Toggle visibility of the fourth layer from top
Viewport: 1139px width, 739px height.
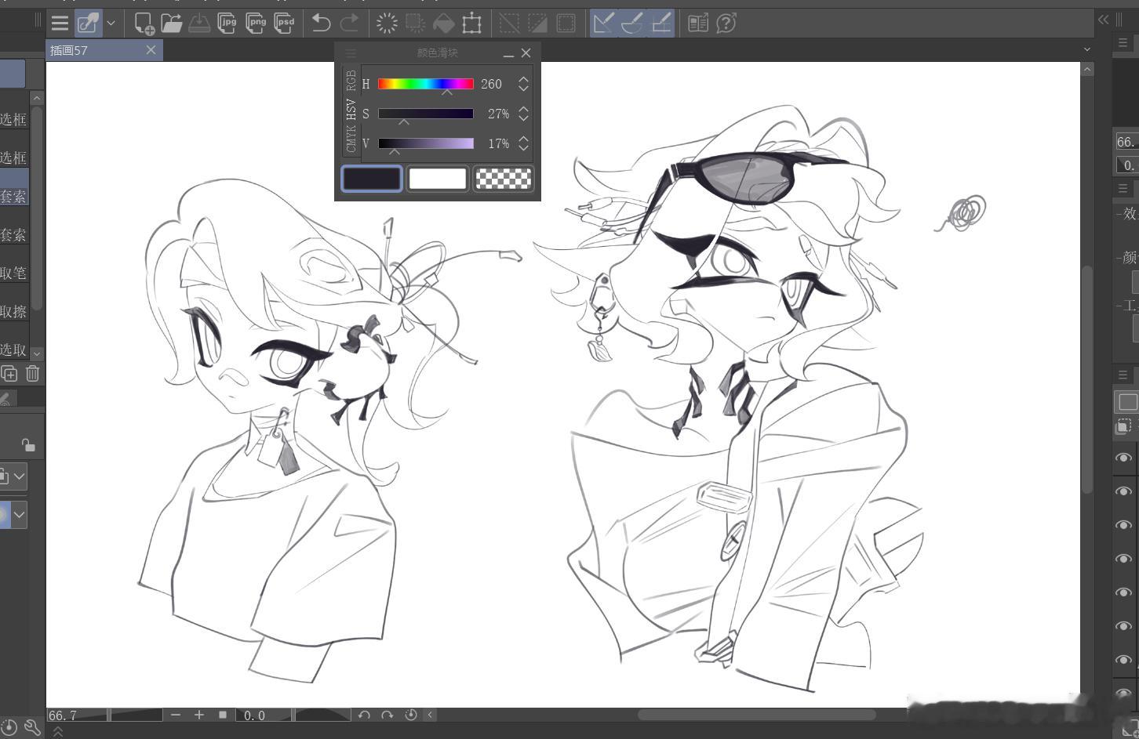click(x=1124, y=559)
